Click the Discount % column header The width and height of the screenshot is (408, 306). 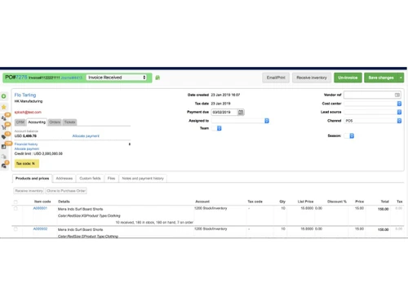[337, 202]
